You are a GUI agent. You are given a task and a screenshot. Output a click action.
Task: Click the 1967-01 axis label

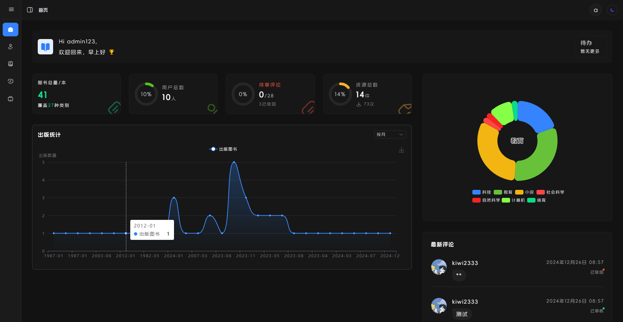coord(54,256)
